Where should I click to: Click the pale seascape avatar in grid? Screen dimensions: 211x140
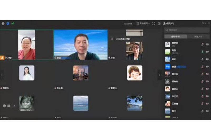(81, 103)
